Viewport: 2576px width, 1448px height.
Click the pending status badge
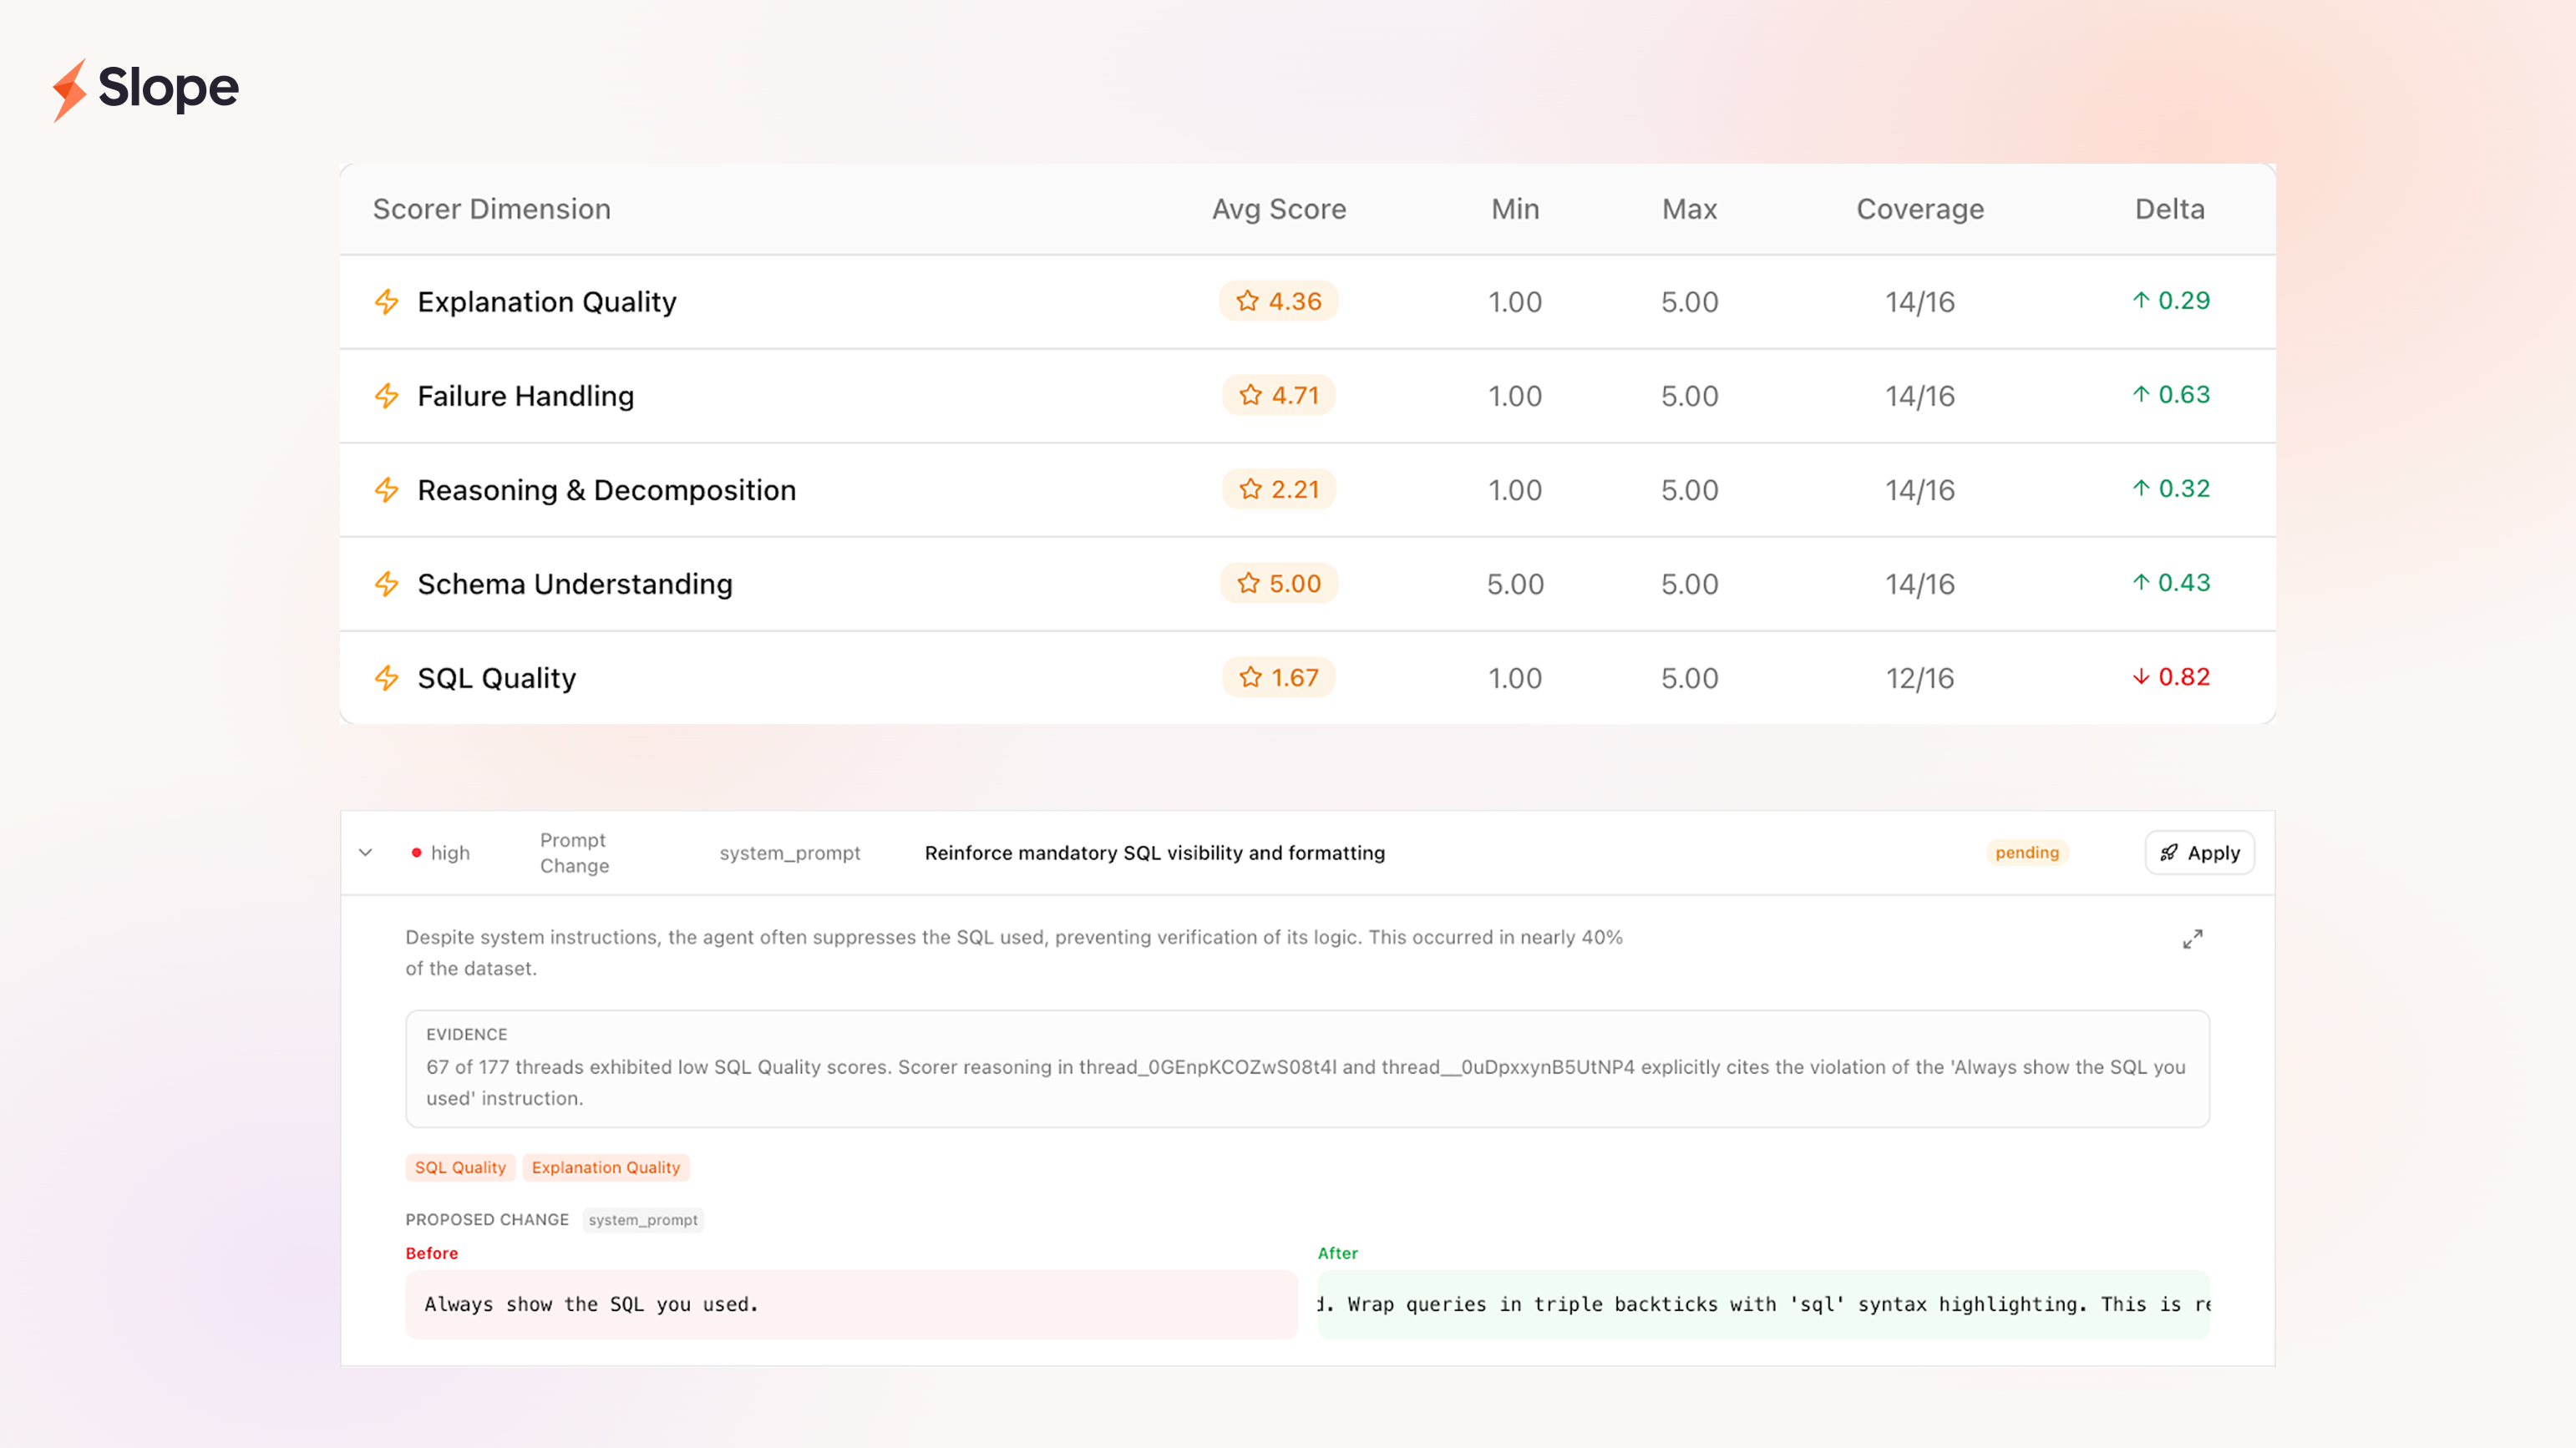pyautogui.click(x=2026, y=853)
